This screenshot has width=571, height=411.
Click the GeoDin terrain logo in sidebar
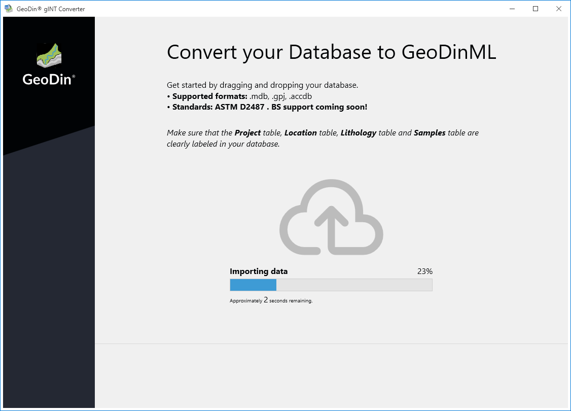[49, 55]
